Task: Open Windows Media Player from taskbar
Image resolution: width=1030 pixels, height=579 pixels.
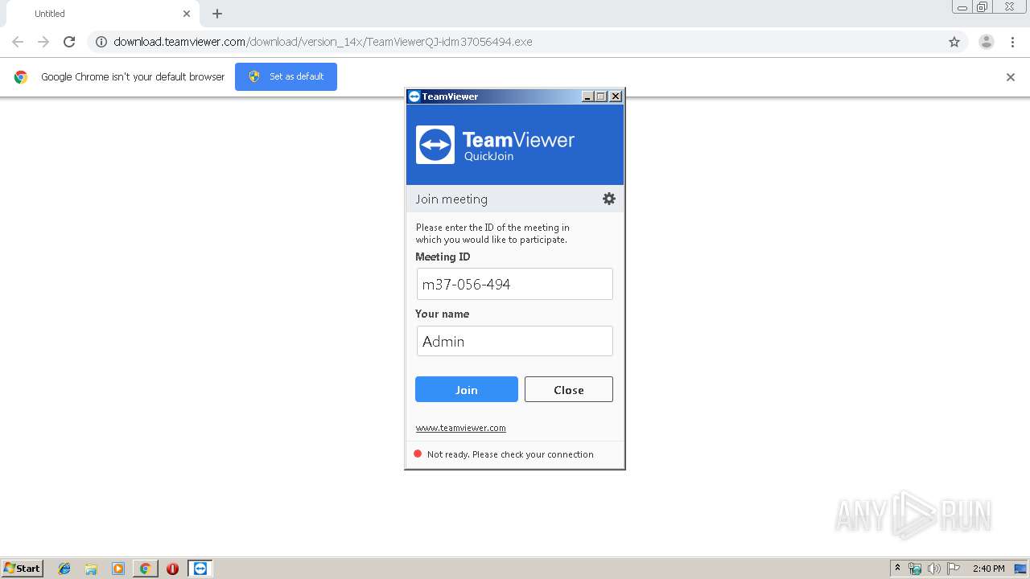Action: [118, 569]
